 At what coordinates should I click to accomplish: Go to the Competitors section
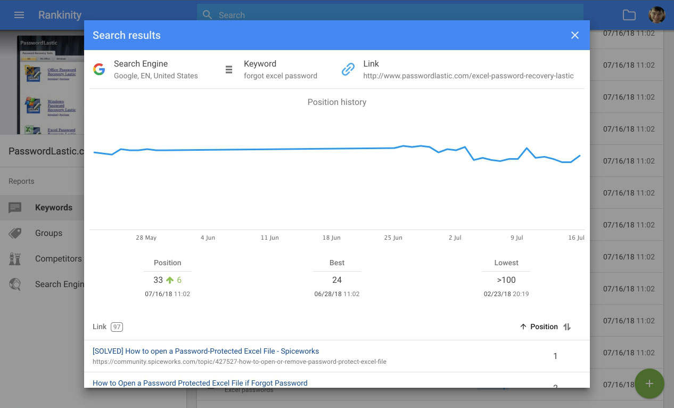click(x=58, y=259)
